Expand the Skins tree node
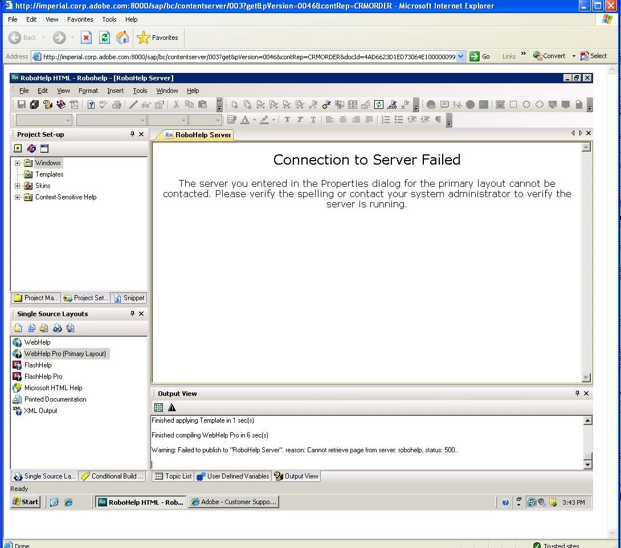Image resolution: width=621 pixels, height=548 pixels. pos(18,186)
